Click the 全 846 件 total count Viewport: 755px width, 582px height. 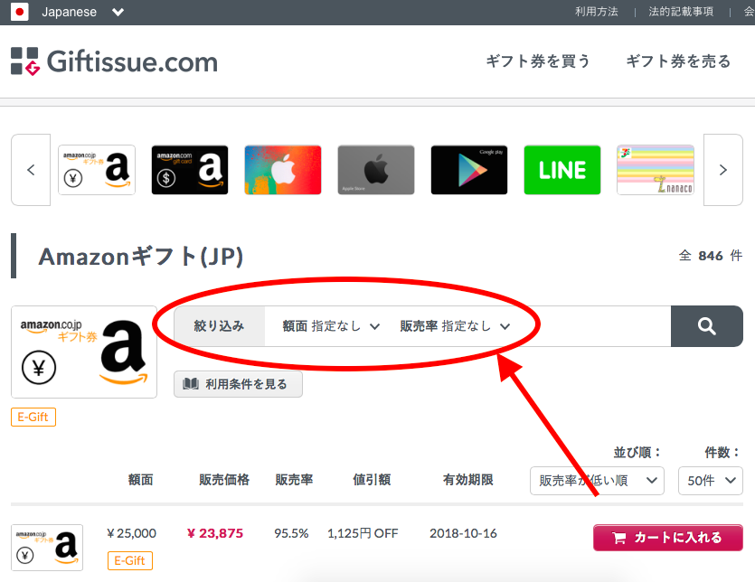(x=711, y=256)
